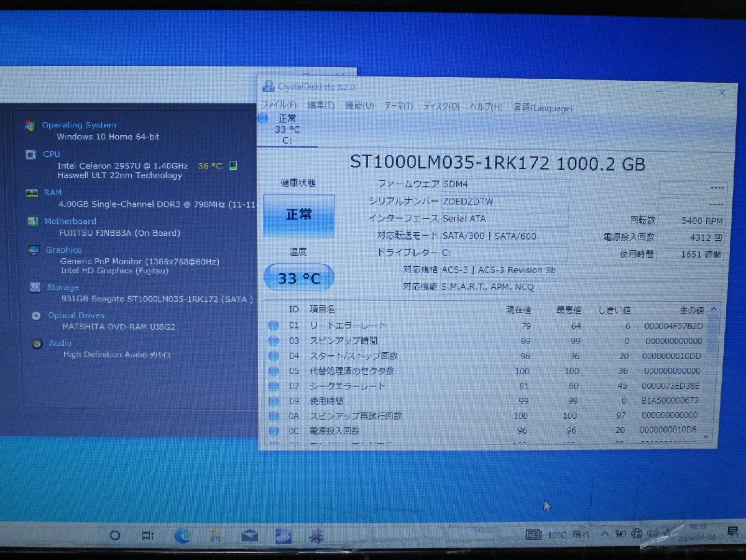Launch Microsoft Edge from the taskbar

click(182, 535)
